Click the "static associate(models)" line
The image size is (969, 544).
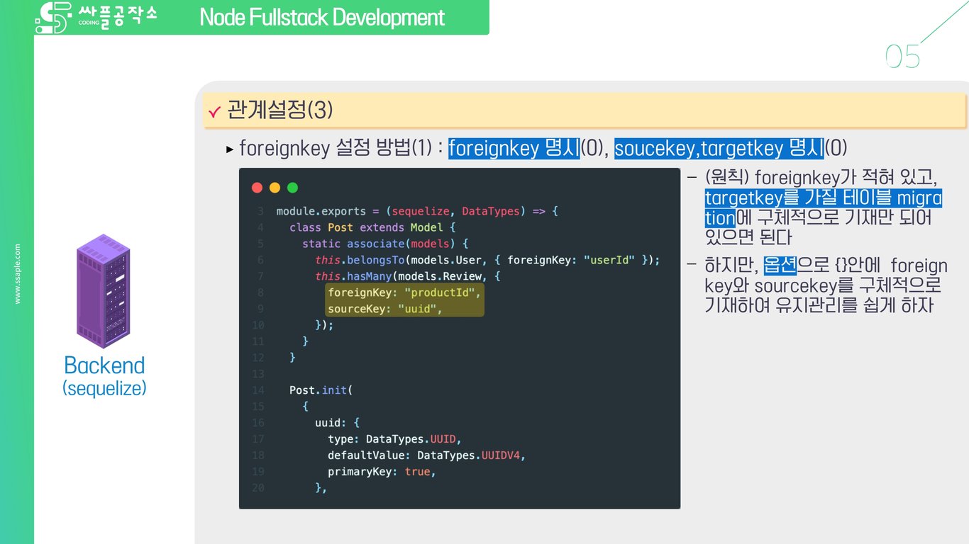pos(385,244)
